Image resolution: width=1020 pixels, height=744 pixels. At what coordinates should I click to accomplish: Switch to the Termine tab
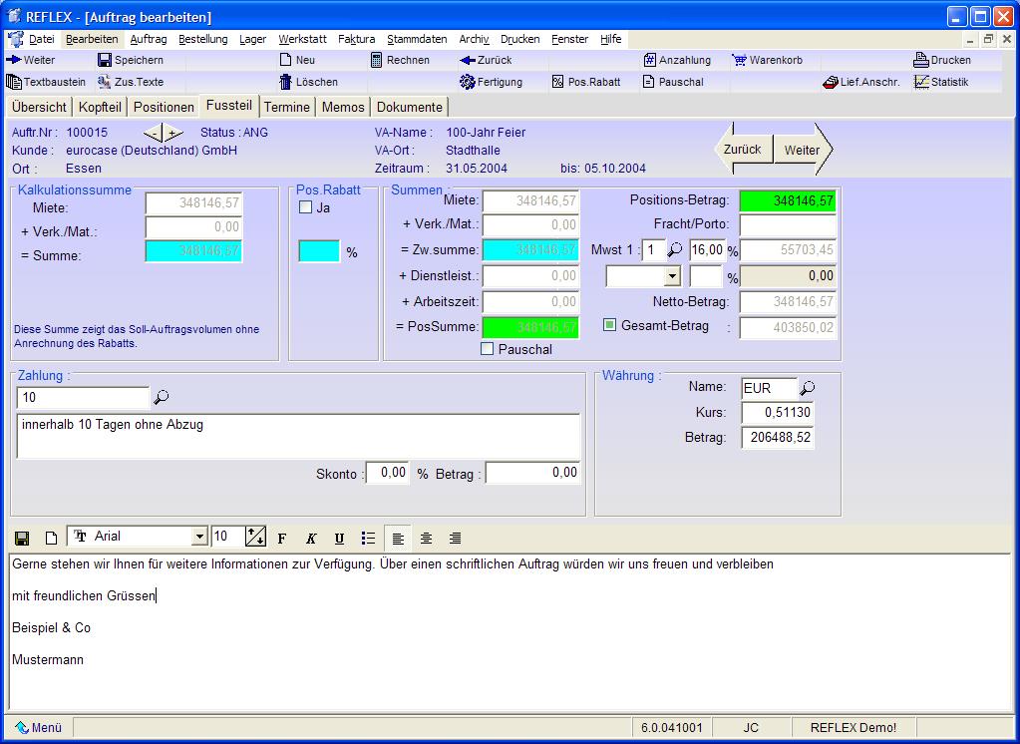click(287, 107)
